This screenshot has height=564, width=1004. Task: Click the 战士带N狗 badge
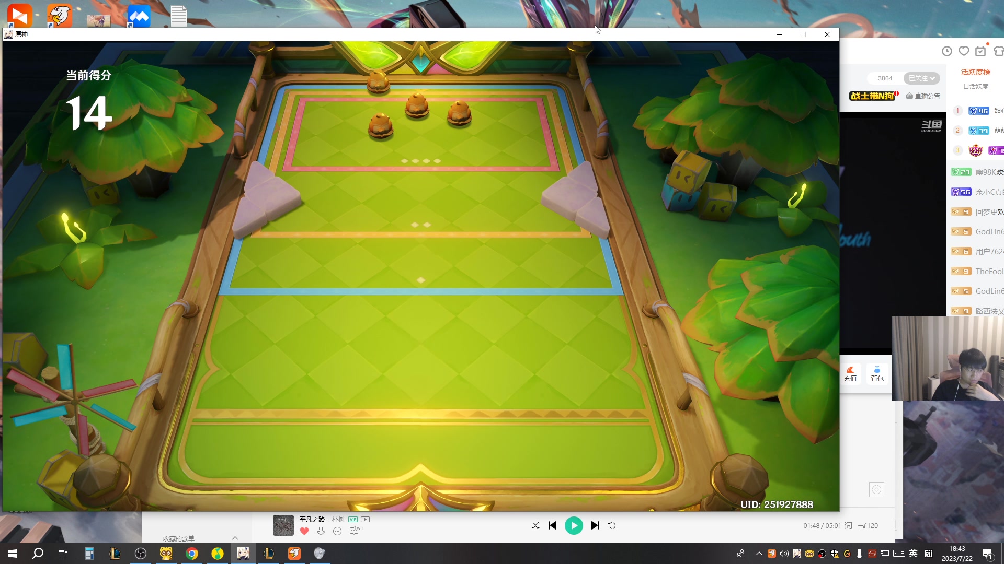tap(874, 96)
